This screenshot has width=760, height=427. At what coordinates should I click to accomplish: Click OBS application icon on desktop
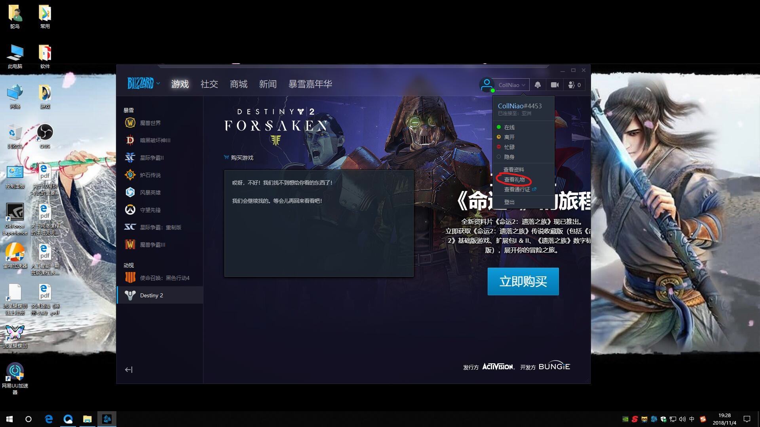(x=45, y=133)
